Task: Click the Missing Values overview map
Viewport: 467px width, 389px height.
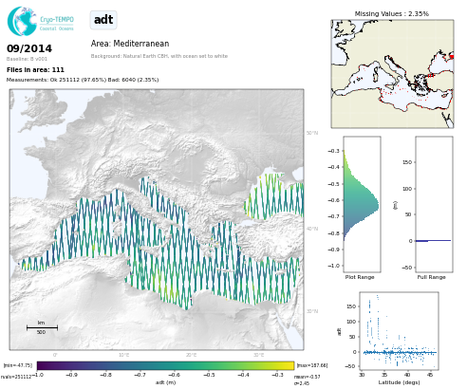Action: [x=392, y=74]
